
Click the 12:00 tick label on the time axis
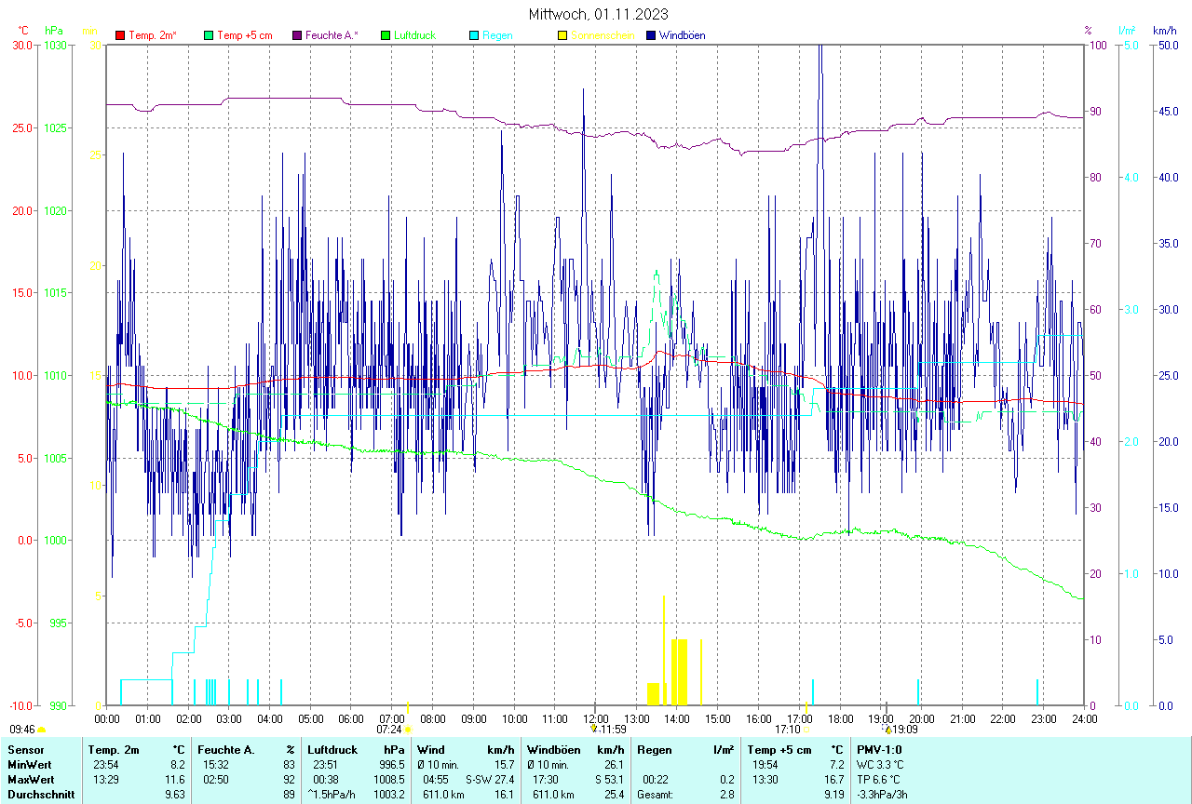click(595, 718)
